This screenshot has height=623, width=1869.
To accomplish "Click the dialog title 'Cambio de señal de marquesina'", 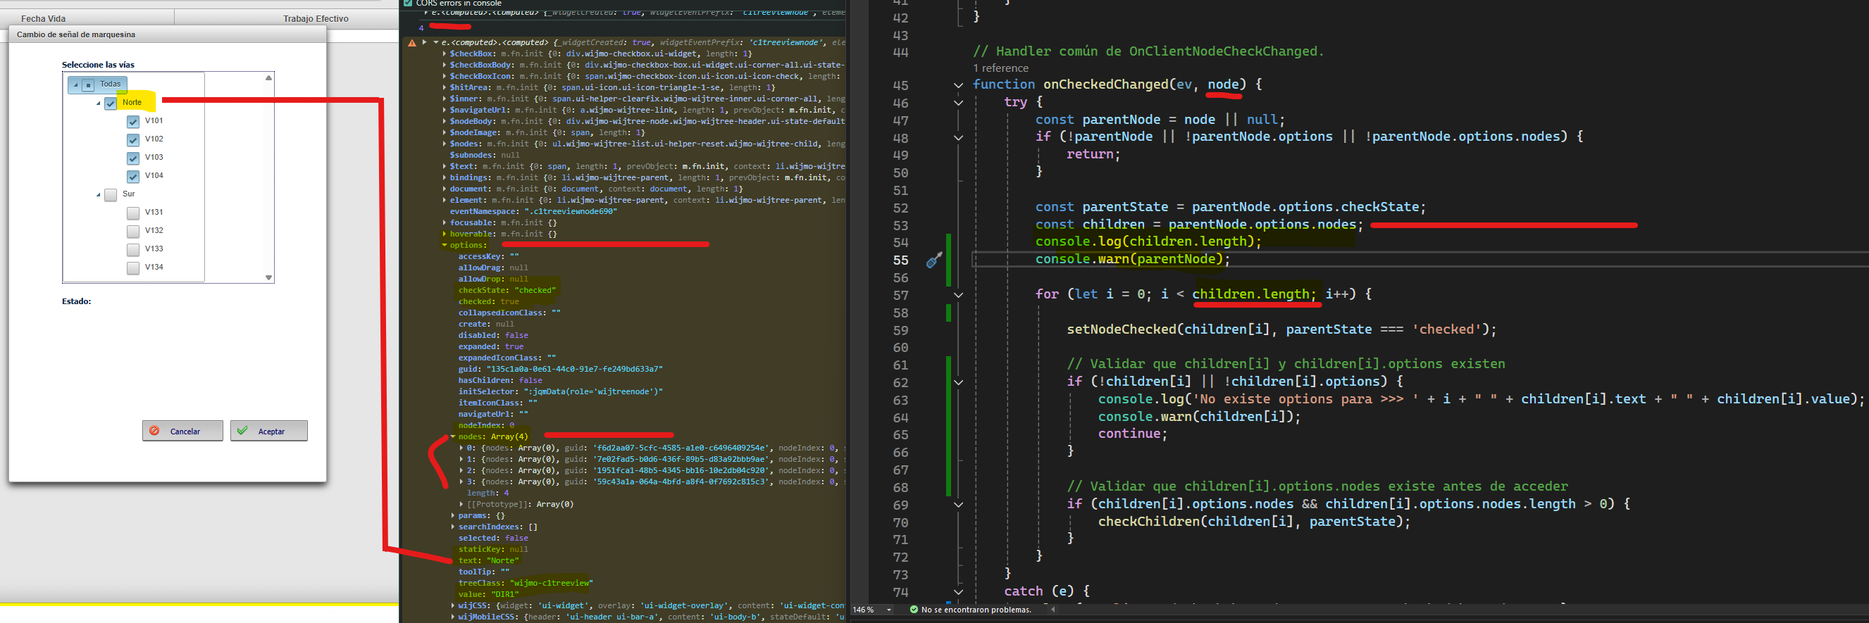I will pos(76,34).
